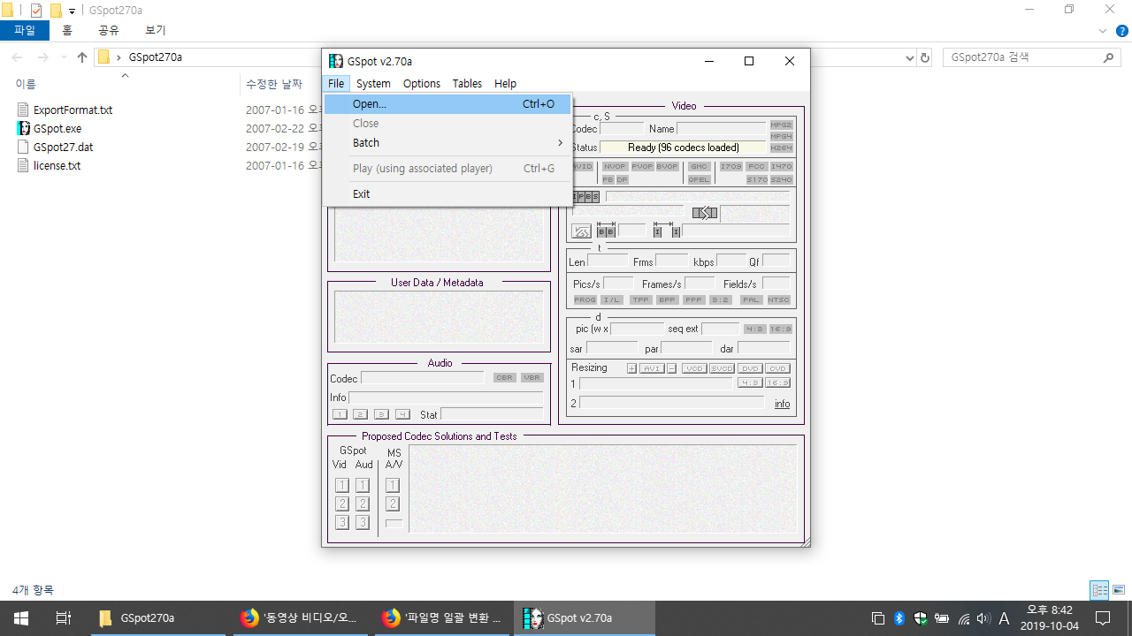Click the NTSC standard indicator
This screenshot has width=1132, height=636.
[x=778, y=299]
